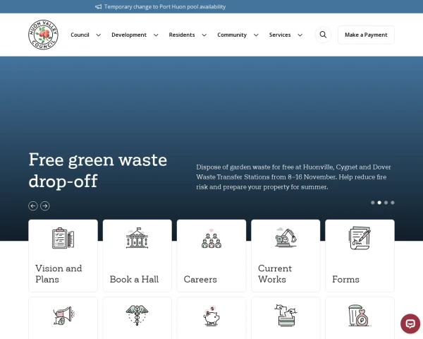The width and height of the screenshot is (423, 339).
Task: Click the people group icon on Careers
Action: point(211,239)
